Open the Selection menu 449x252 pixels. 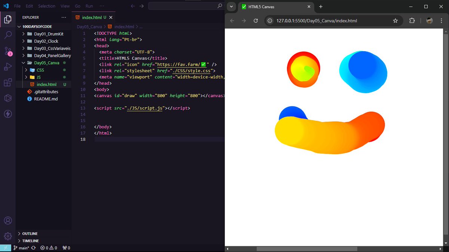pyautogui.click(x=46, y=6)
